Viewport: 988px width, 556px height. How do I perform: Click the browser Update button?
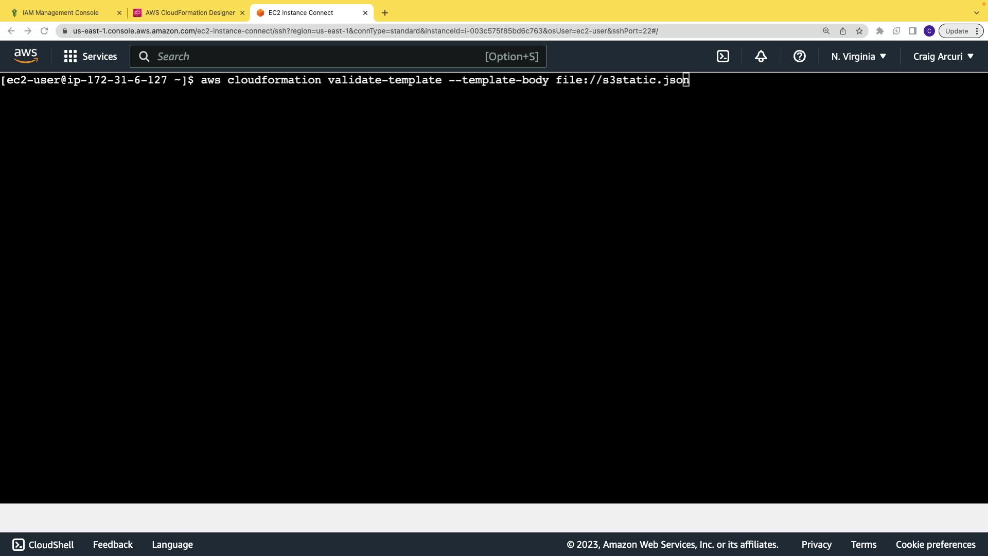point(956,31)
